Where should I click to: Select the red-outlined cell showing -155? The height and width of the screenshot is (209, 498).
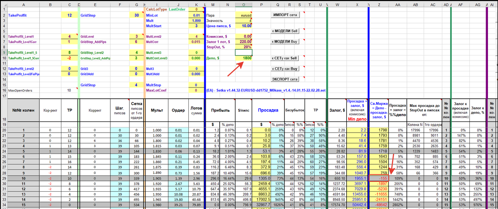(379, 179)
